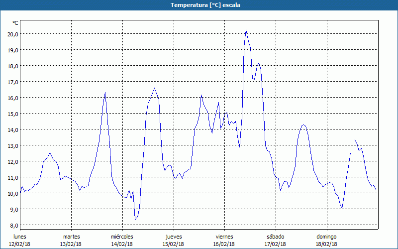The width and height of the screenshot is (398, 249).
Task: Click the 'viernes' day label
Action: click(x=224, y=236)
